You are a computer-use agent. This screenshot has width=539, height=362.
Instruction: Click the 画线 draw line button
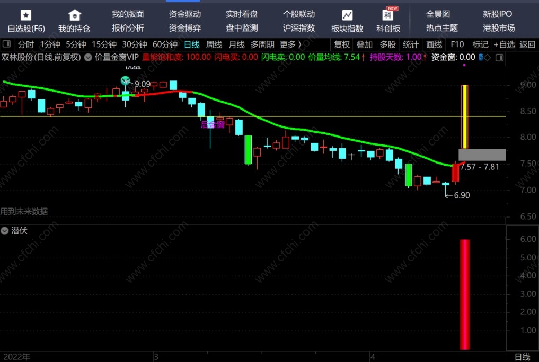pos(434,44)
